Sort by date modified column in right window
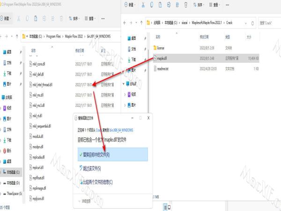281x211 pixels. (x=204, y=37)
